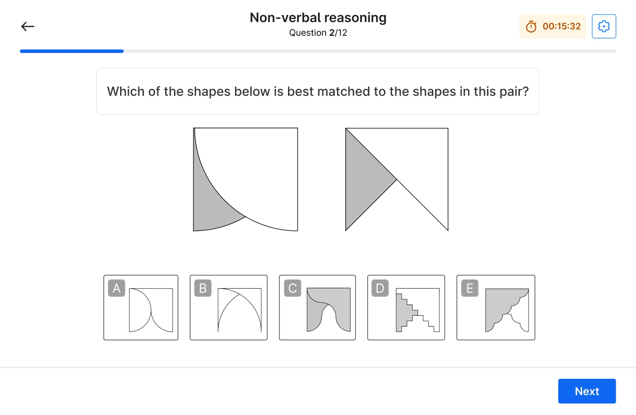Image resolution: width=636 pixels, height=415 pixels.
Task: Click the stopwatch timer icon
Action: tap(531, 26)
